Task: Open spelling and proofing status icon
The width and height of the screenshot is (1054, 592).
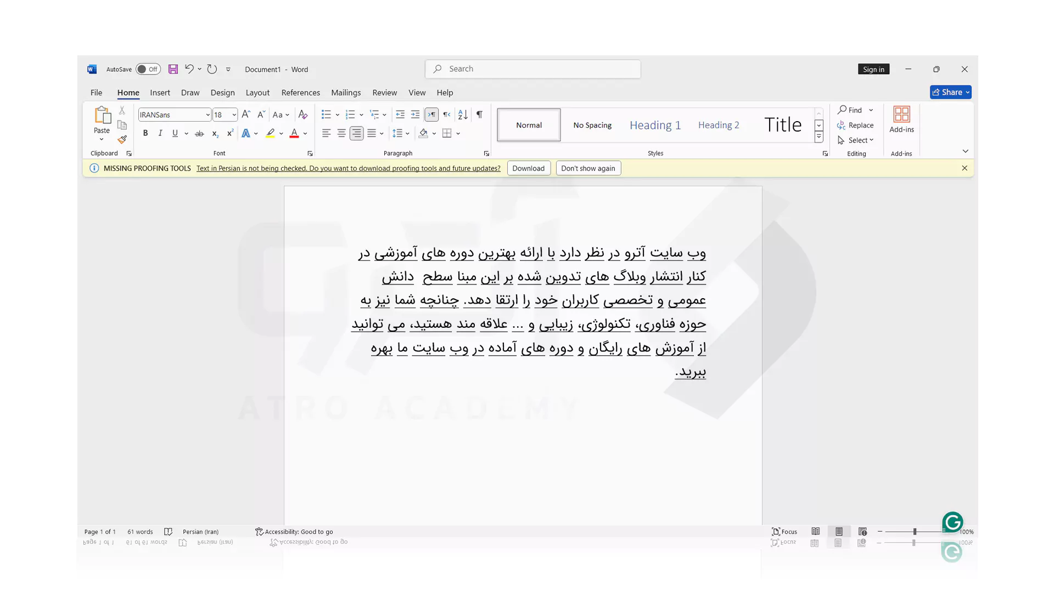Action: coord(168,532)
